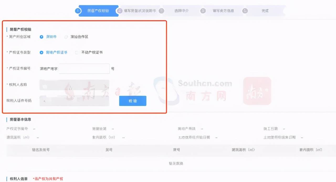Click the 楼盘房屋号 table column header
Image resolution: width=336 pixels, height=182 pixels.
coord(41,150)
